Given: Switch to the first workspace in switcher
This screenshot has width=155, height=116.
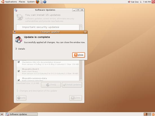Looking at the screenshot, I should pos(145,114).
